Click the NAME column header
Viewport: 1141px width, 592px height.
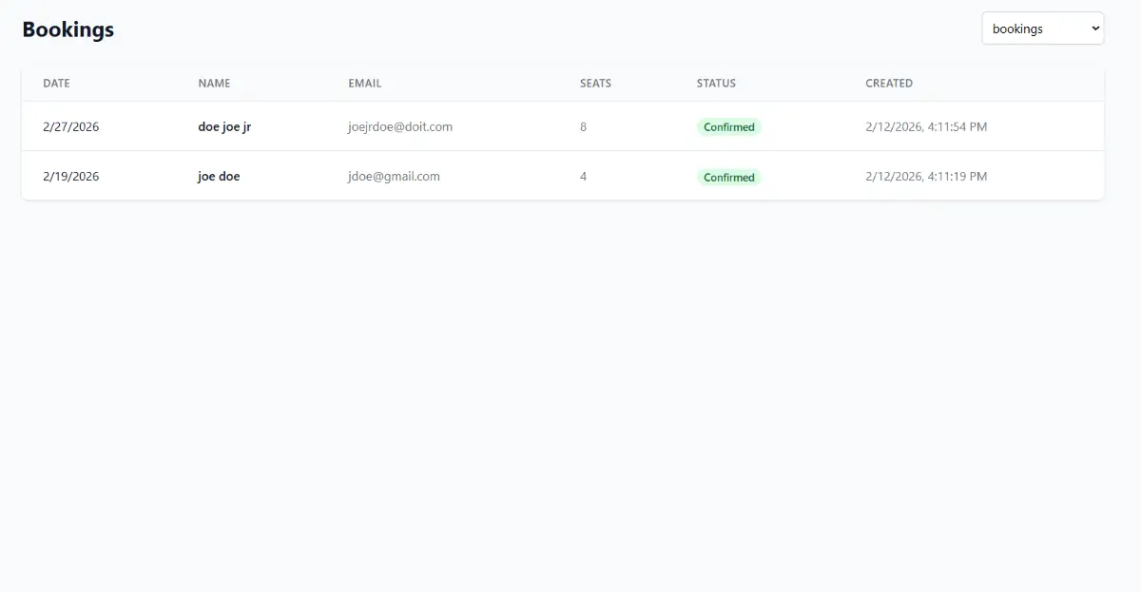[x=214, y=84]
